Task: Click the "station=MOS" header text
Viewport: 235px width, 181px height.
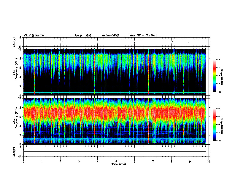Action: click(x=110, y=35)
